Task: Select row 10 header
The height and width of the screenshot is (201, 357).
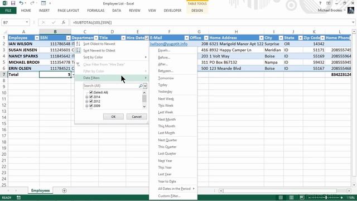Action: point(4,93)
